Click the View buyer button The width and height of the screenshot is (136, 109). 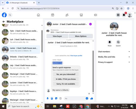(x=57, y=36)
